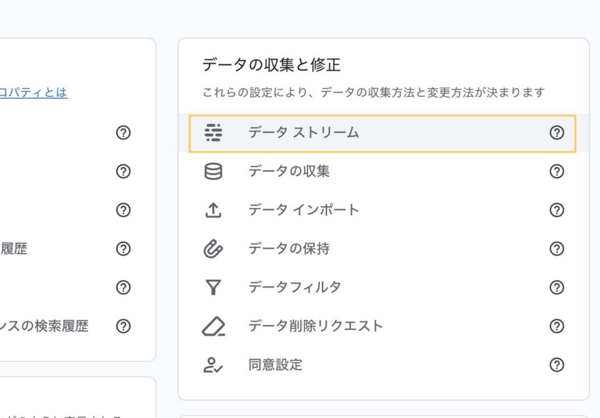Image resolution: width=600 pixels, height=418 pixels.
Task: View help for データフィルタ
Action: 556,287
